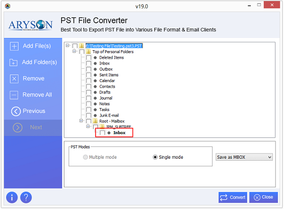The width and height of the screenshot is (284, 209).
Task: Check the Contacts checkbox
Action: tap(89, 87)
